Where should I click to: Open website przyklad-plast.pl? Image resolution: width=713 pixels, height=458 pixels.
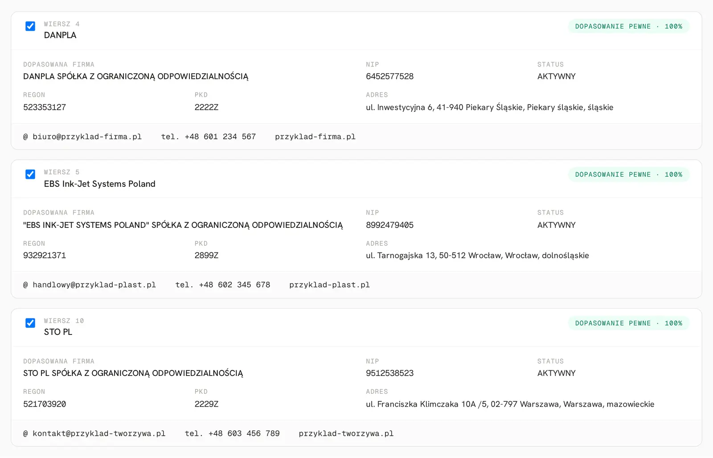[x=329, y=285]
